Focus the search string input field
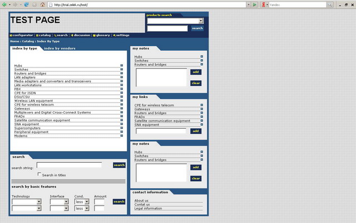356x223 pixels. click(69, 165)
